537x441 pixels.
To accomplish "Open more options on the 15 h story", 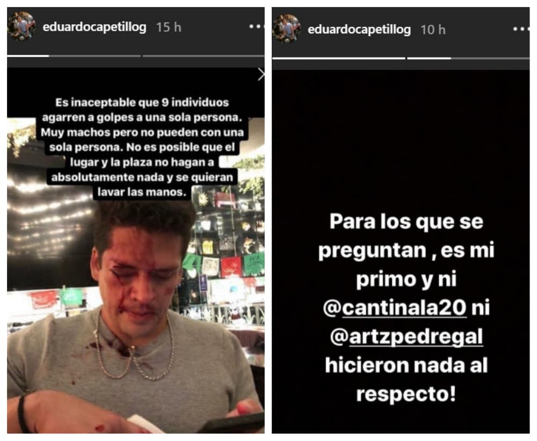I will 257,26.
